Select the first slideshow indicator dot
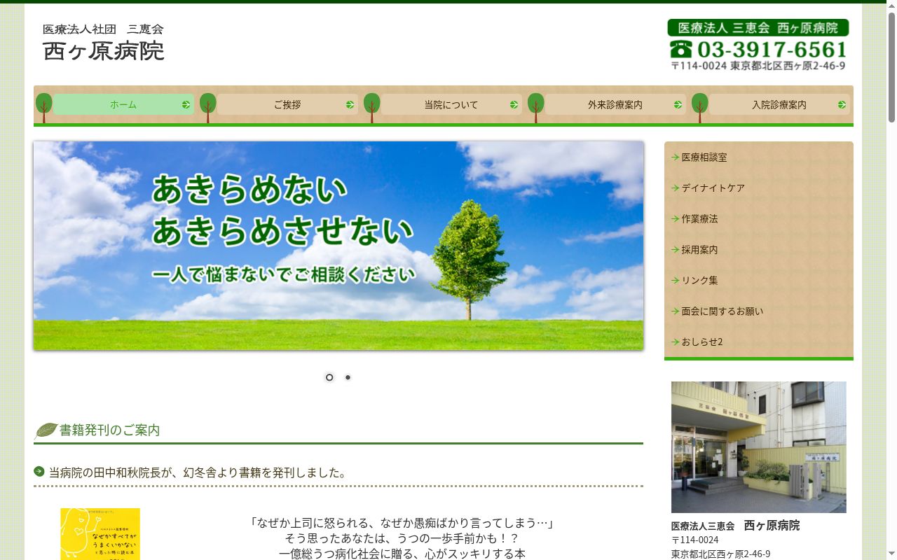Viewport: 897px width, 560px height. [x=329, y=377]
